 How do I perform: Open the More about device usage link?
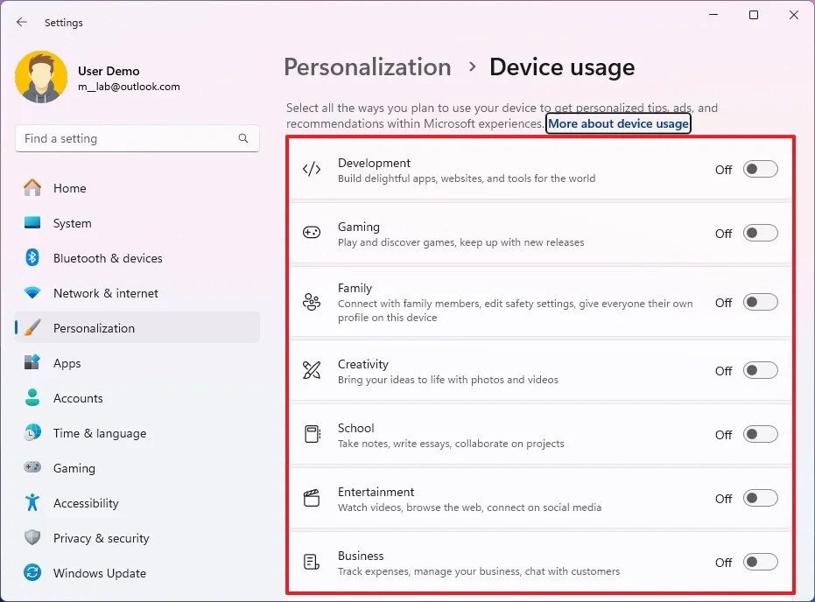coord(618,123)
